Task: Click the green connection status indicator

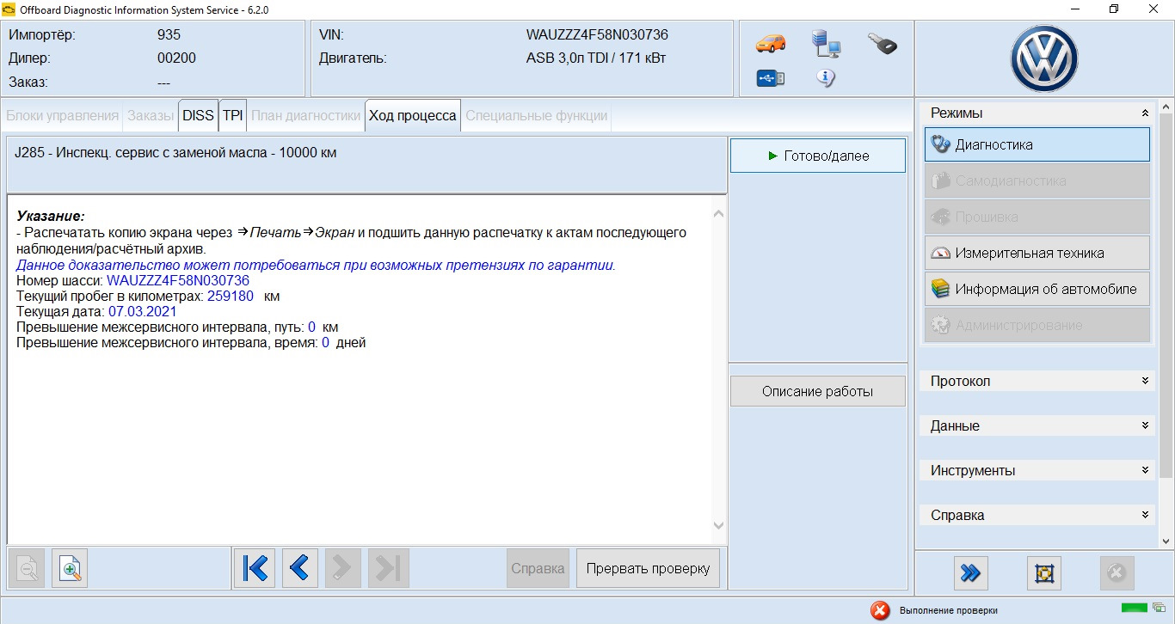Action: pos(1134,608)
